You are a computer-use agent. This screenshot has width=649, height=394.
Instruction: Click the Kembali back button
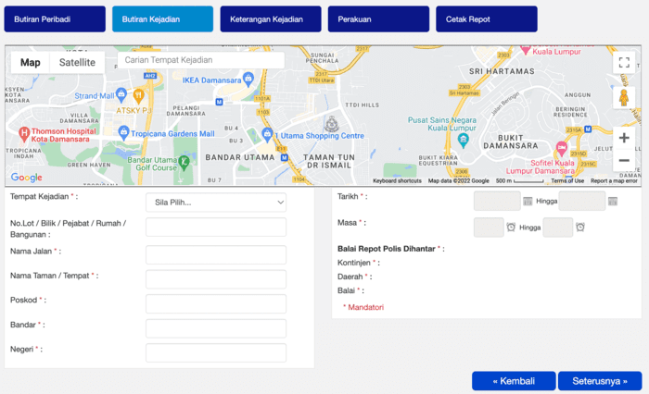[513, 381]
